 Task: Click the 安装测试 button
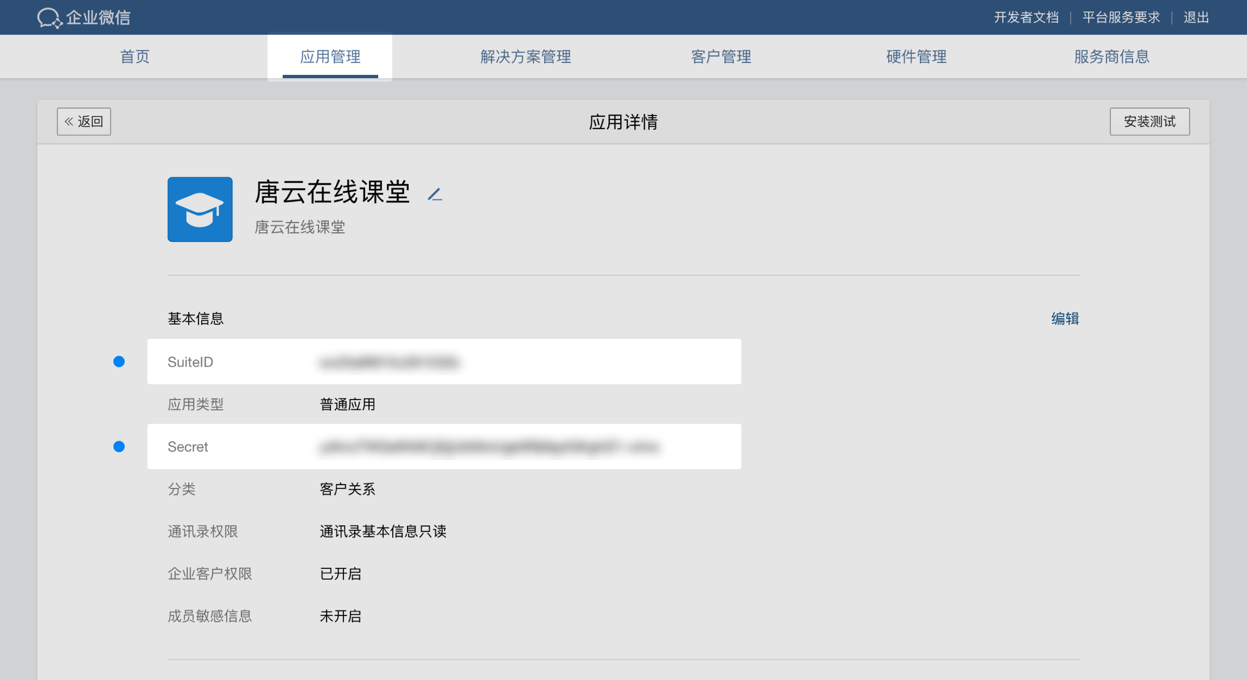pyautogui.click(x=1150, y=121)
